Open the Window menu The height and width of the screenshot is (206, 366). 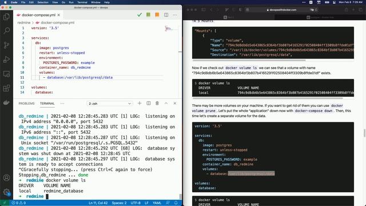96,2
